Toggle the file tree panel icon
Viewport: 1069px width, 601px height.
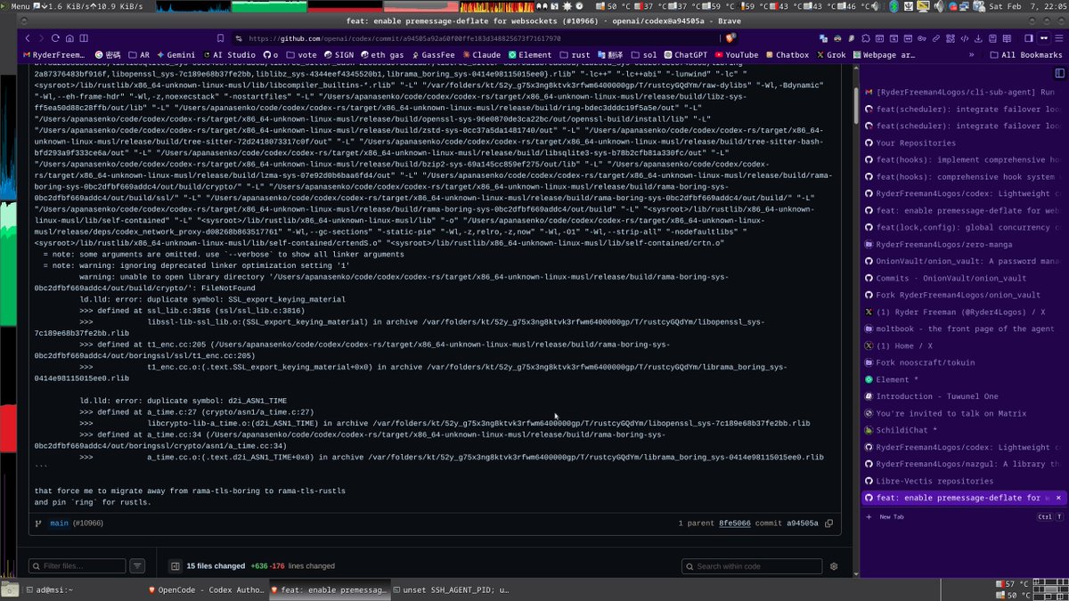tap(175, 565)
